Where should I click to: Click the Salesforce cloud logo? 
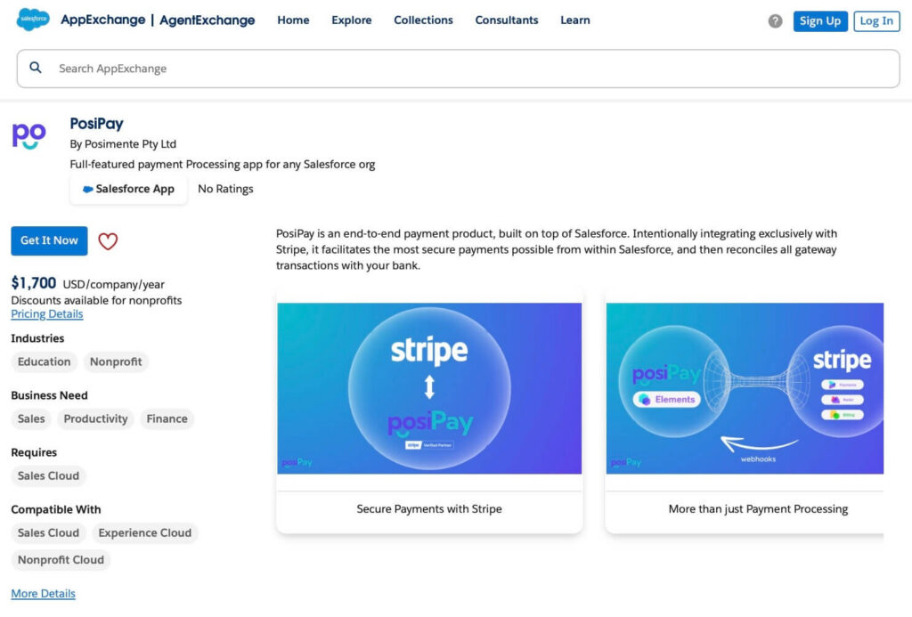click(x=33, y=20)
